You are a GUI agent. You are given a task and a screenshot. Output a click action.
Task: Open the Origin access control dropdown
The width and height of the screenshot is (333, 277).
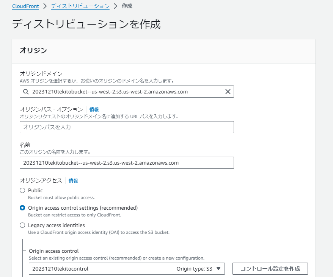[127, 269]
